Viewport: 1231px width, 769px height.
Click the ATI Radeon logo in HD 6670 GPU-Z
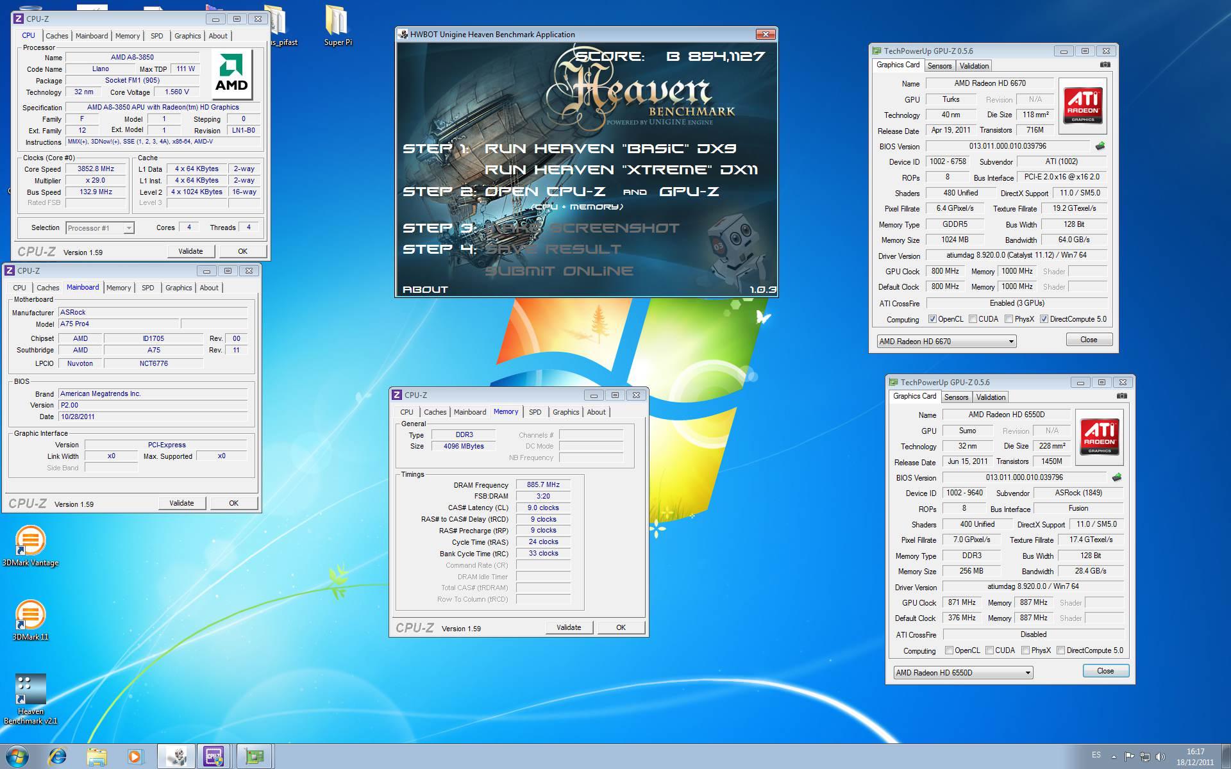tap(1083, 106)
